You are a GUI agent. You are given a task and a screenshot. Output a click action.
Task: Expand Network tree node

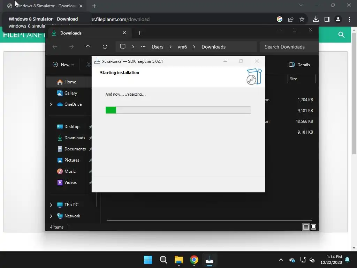[x=51, y=216]
